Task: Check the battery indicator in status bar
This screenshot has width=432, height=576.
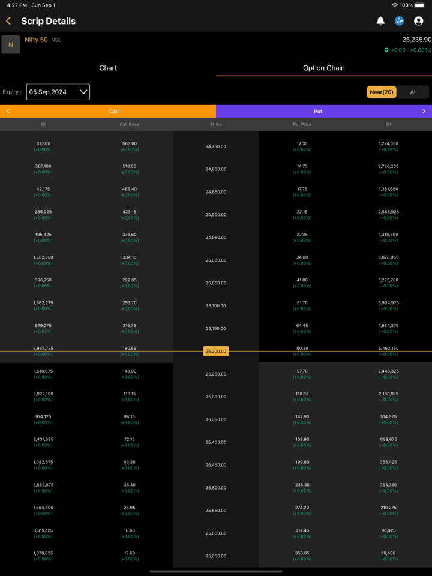Action: (x=420, y=5)
